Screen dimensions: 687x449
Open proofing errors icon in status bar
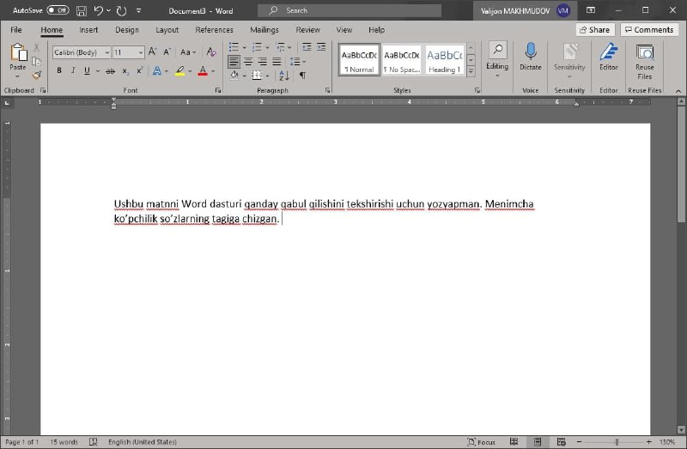94,441
